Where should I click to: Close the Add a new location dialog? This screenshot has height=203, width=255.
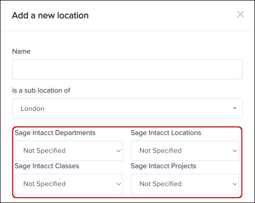[240, 14]
